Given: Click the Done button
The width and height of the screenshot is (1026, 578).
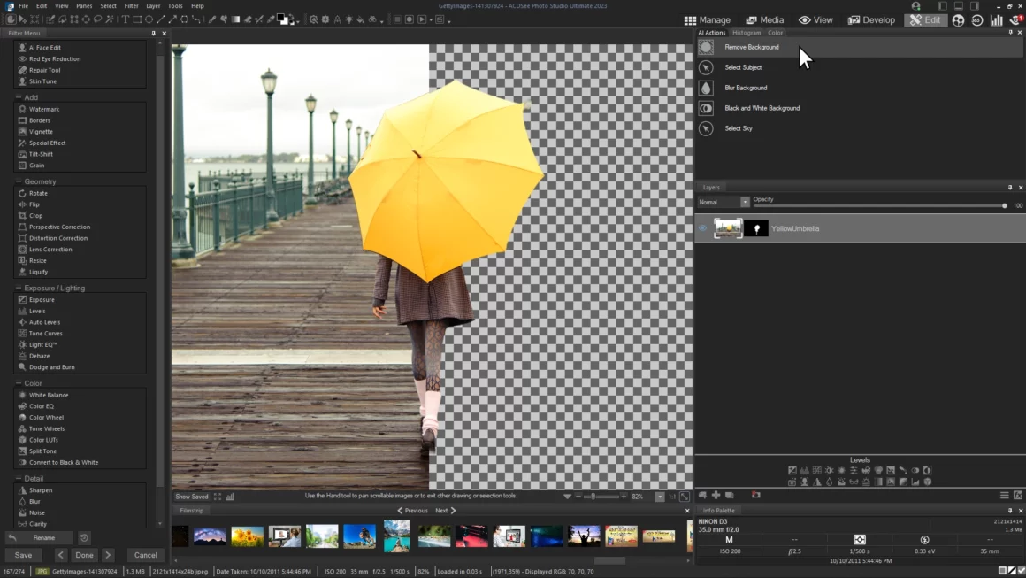Looking at the screenshot, I should pyautogui.click(x=84, y=555).
